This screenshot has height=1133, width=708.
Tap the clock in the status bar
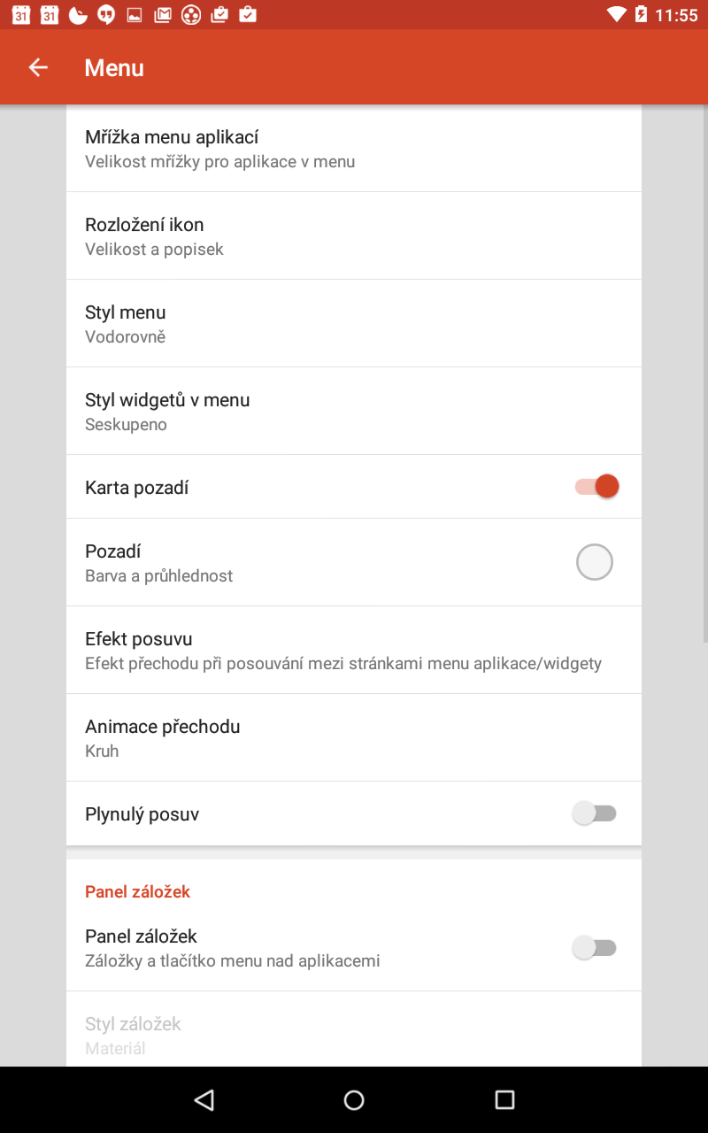coord(676,15)
